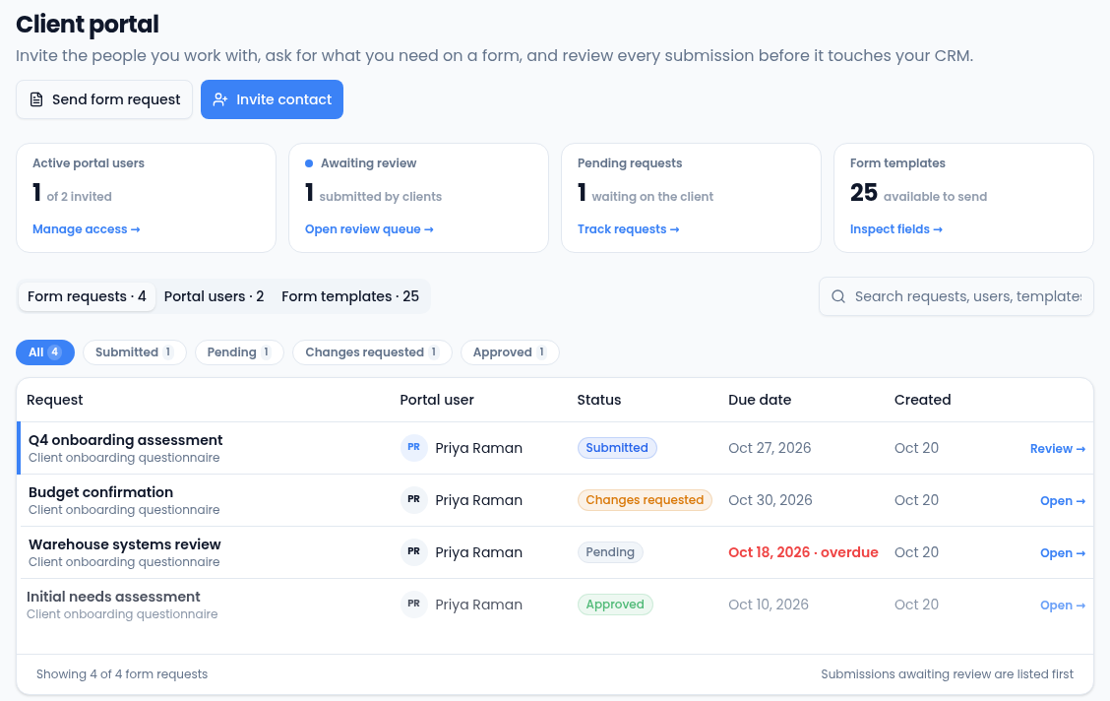Open the Inspect fields link
The image size is (1110, 701).
click(896, 229)
